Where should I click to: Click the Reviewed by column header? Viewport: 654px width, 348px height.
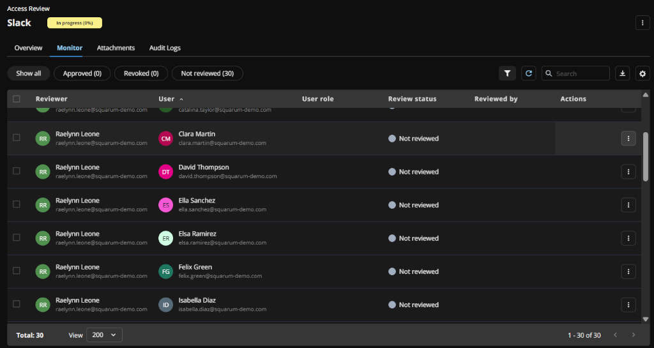[496, 99]
